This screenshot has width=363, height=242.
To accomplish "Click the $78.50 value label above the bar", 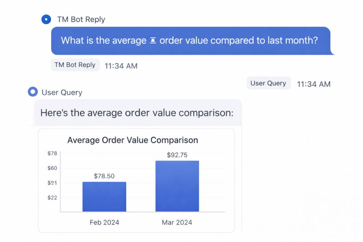I will (x=104, y=176).
